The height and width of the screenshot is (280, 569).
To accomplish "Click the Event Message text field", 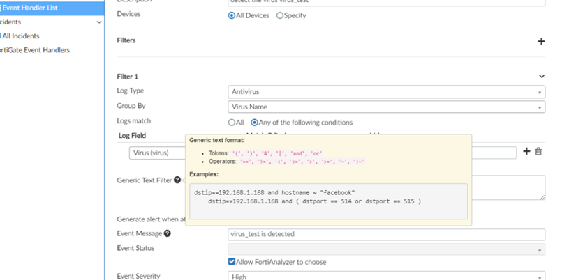I will pyautogui.click(x=386, y=235).
